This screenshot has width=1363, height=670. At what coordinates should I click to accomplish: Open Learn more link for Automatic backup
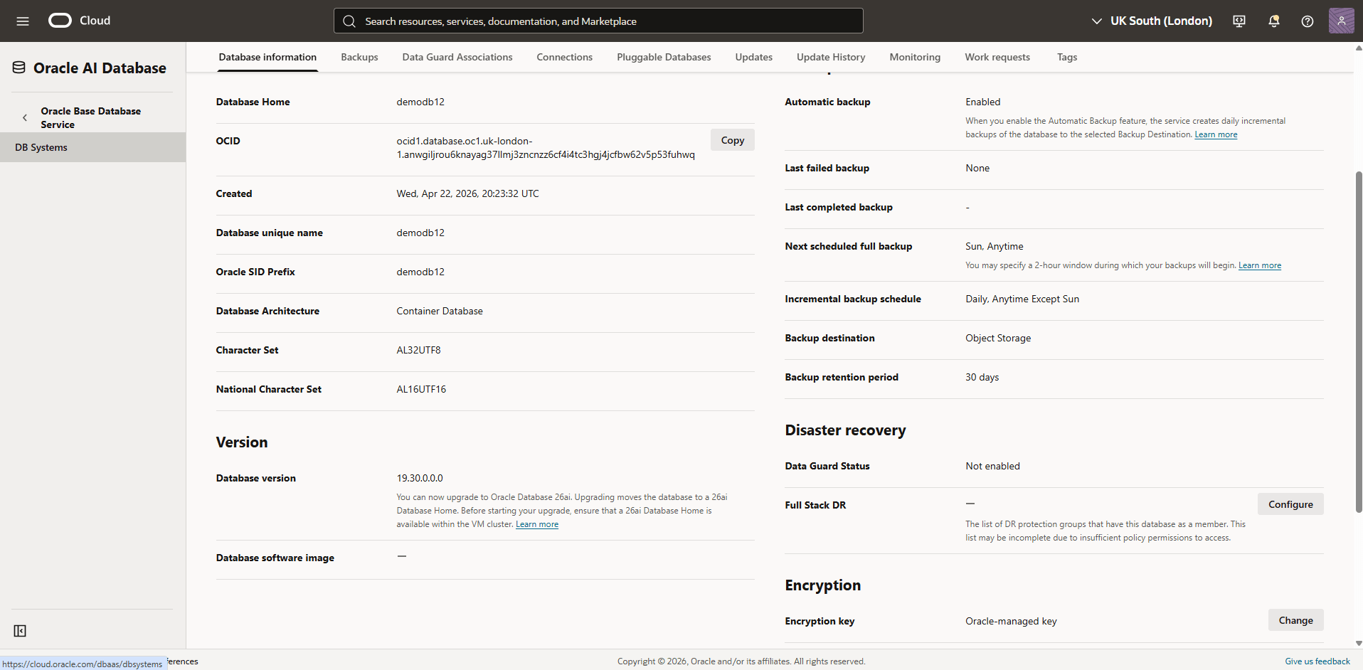click(x=1216, y=134)
